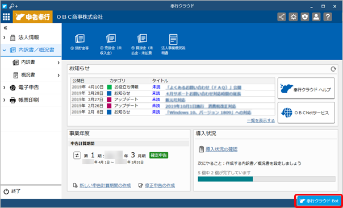This screenshot has width=343, height=208.
Task: Click 一覧を表示する link
Action: coord(261,120)
